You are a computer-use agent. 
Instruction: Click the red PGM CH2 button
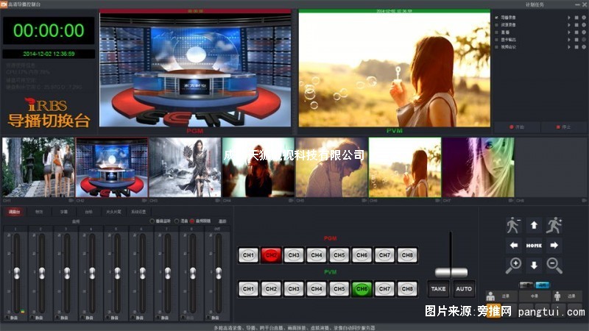[271, 255]
